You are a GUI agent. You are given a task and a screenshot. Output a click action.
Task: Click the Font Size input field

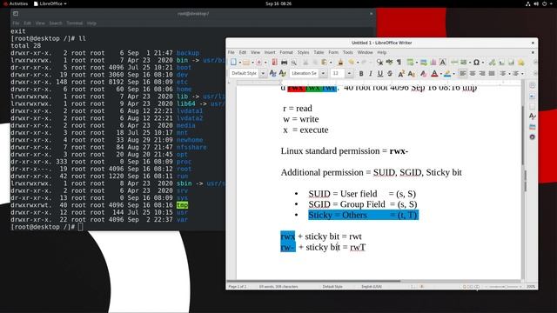tap(338, 73)
